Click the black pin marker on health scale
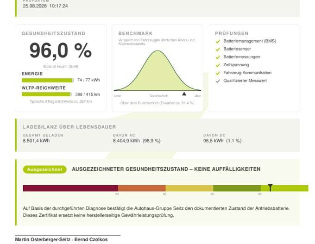The height and width of the screenshot is (244, 315). coord(270,188)
